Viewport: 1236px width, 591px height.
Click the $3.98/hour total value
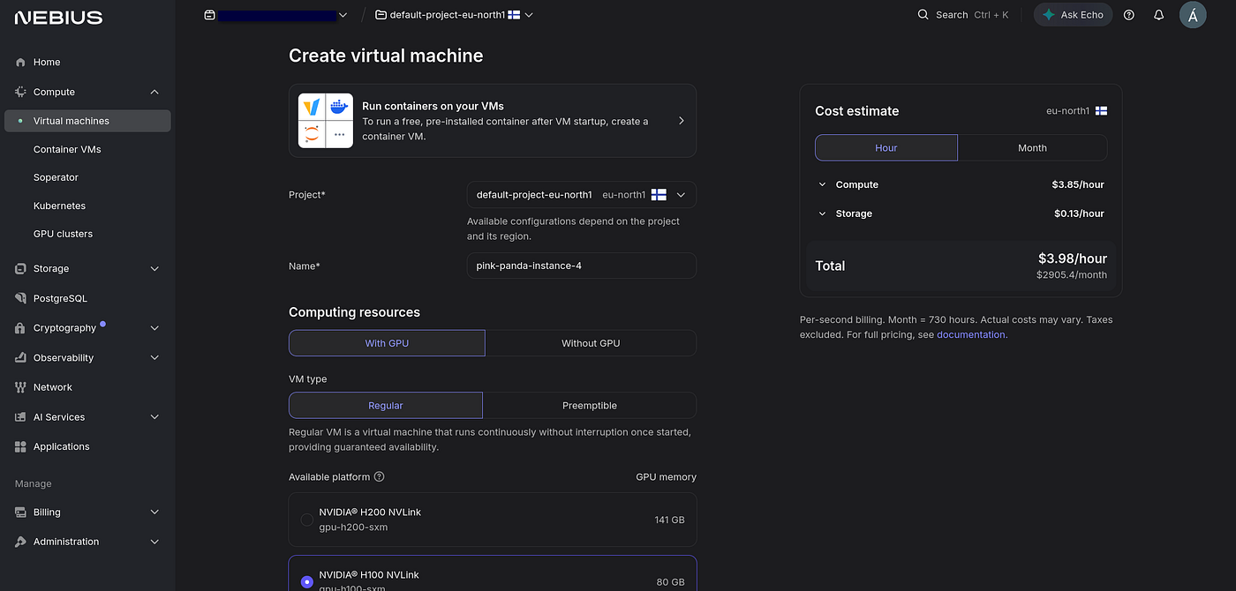[x=1073, y=258]
